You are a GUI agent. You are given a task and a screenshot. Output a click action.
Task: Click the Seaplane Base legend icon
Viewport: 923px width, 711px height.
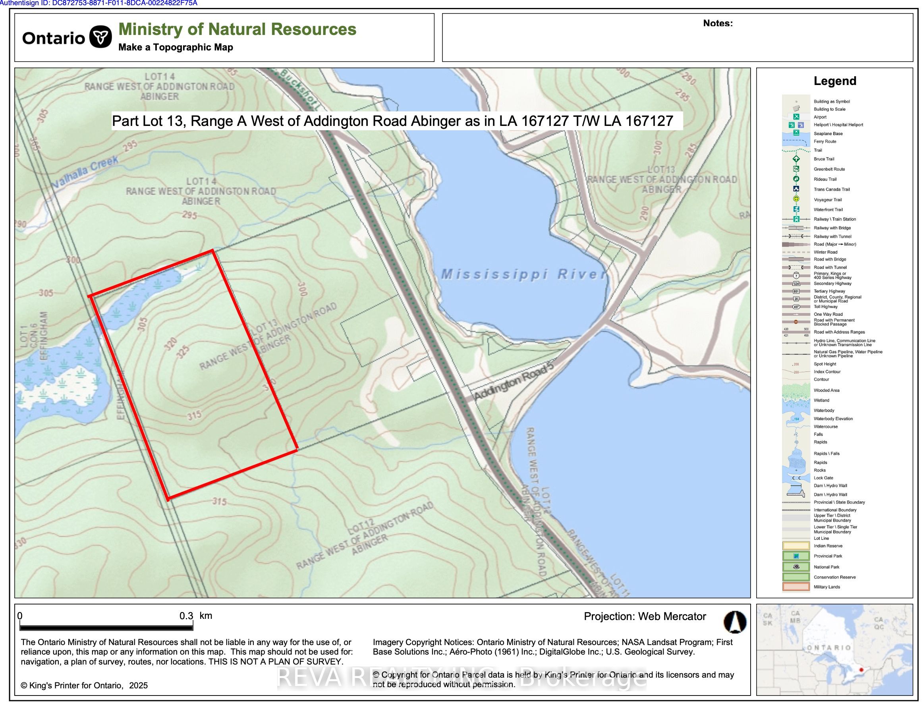796,133
